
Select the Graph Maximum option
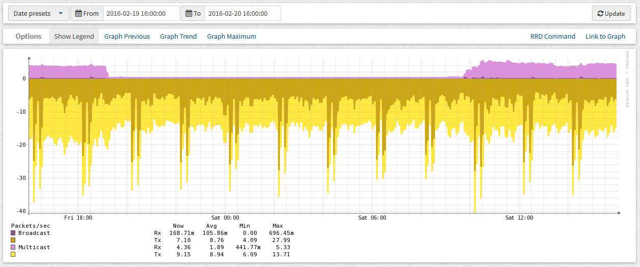click(231, 36)
